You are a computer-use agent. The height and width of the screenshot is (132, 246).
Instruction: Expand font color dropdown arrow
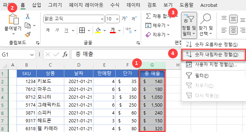[119, 30]
